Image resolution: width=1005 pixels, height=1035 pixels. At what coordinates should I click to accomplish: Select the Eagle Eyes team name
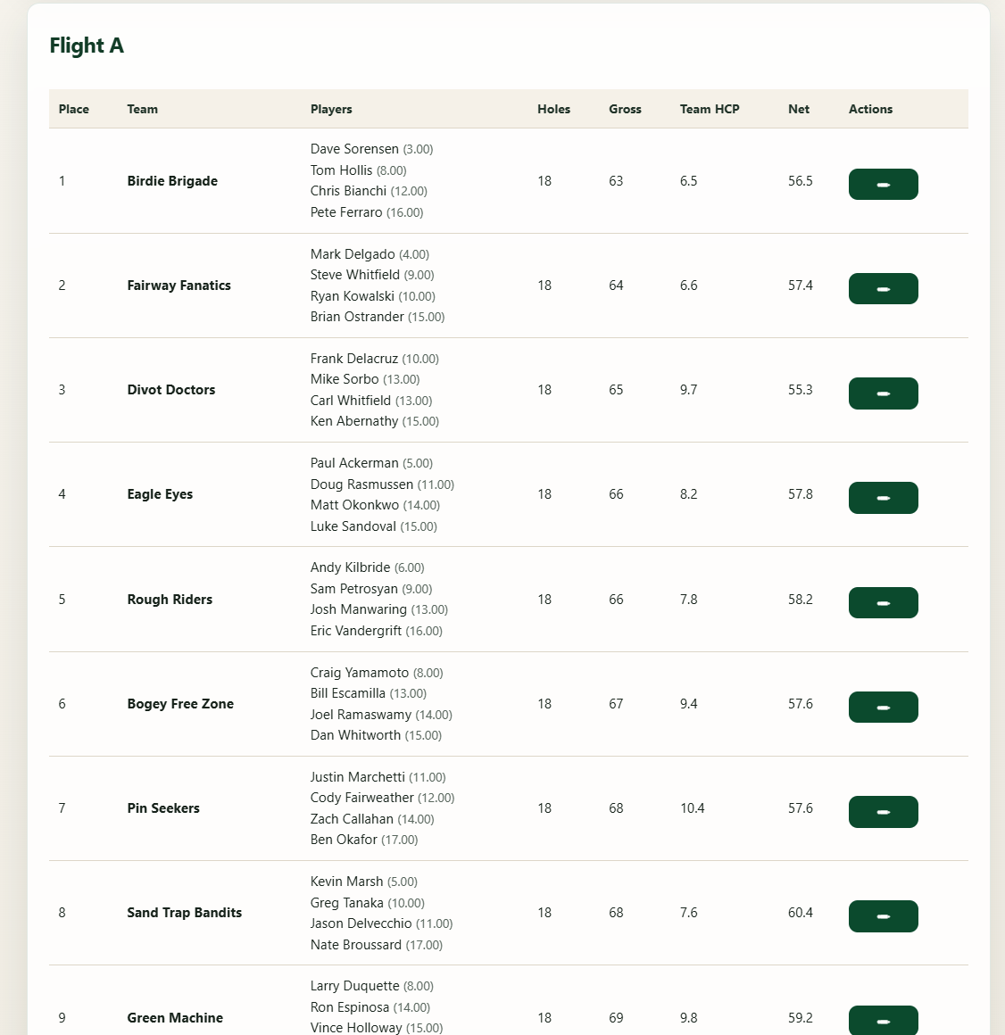[160, 494]
